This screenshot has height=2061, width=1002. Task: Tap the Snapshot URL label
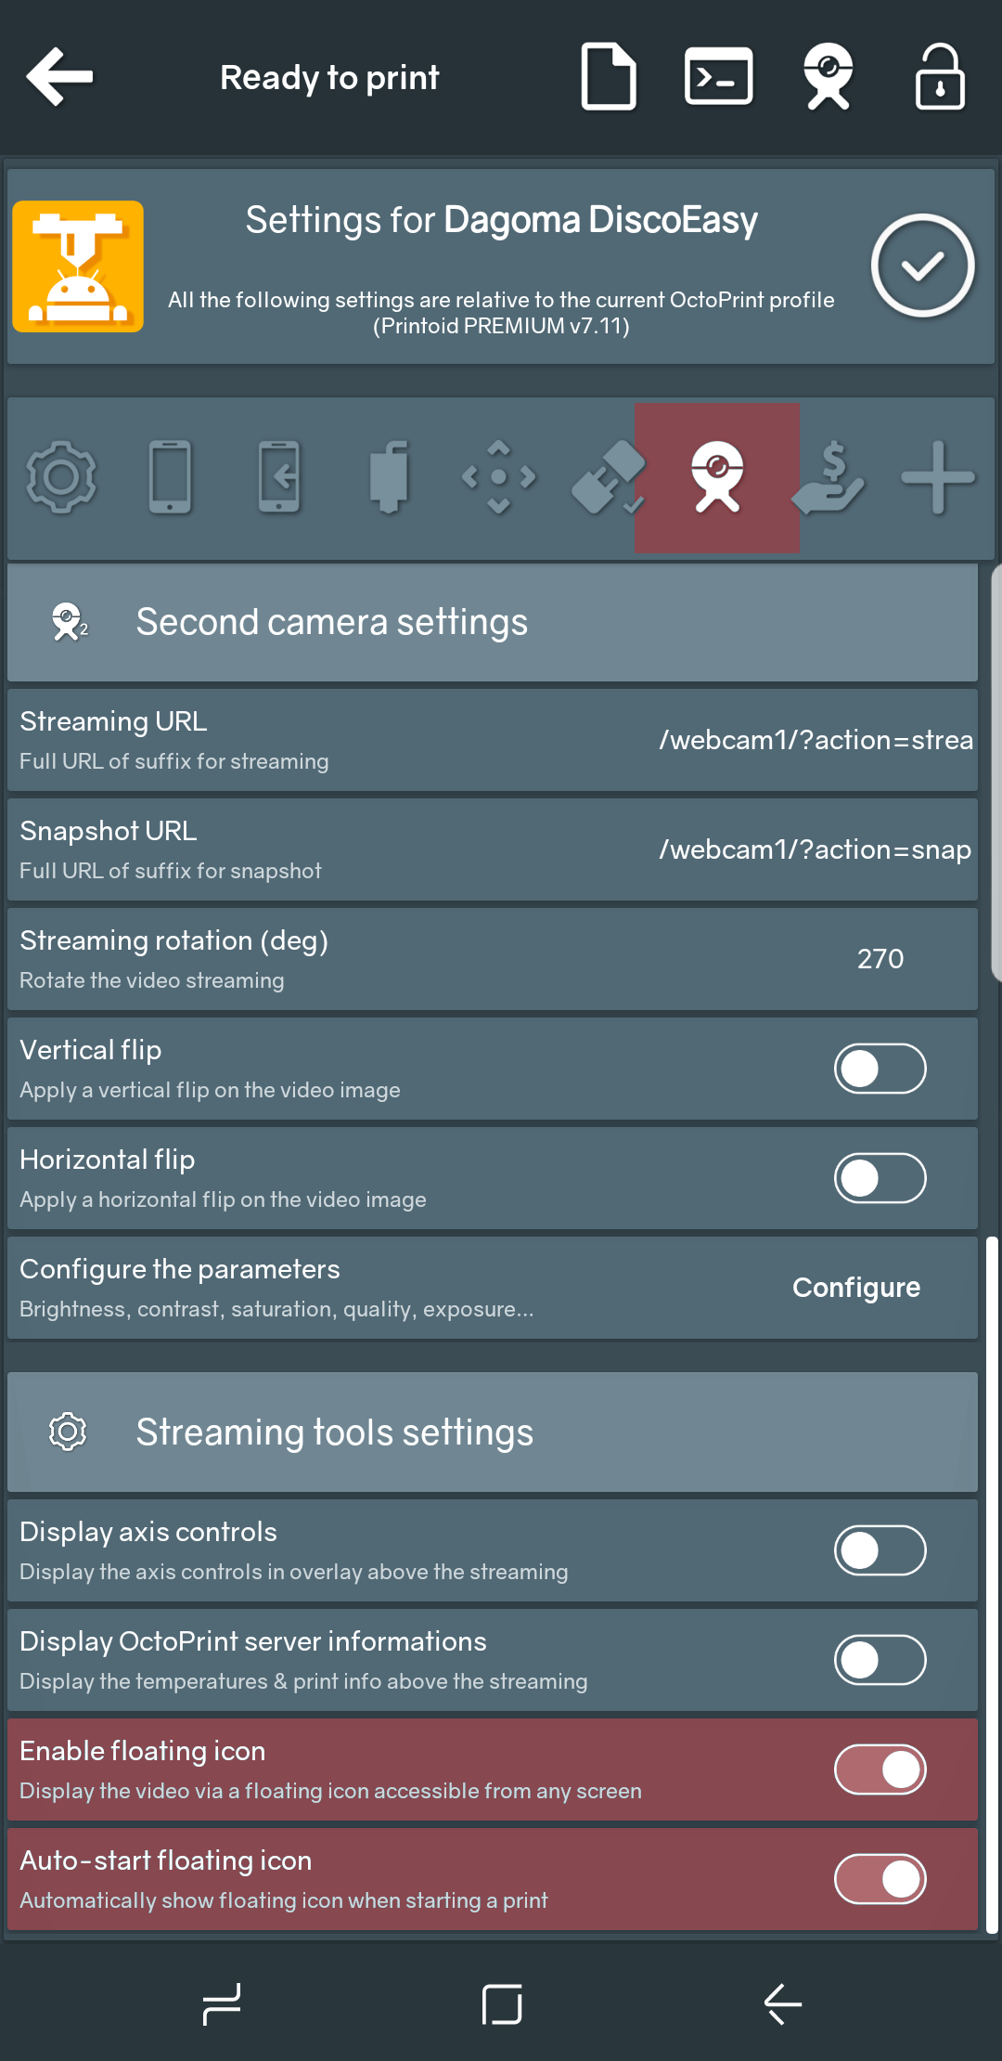pyautogui.click(x=109, y=831)
